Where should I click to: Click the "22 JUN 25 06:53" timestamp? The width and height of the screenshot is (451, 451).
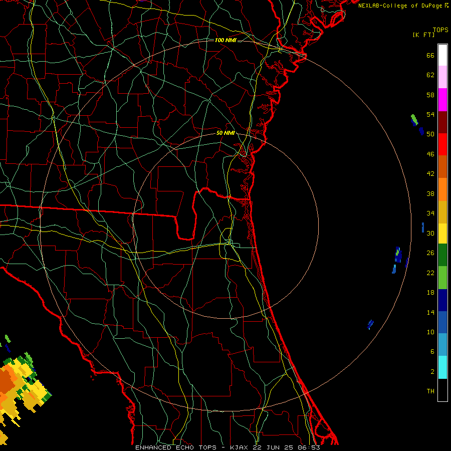pyautogui.click(x=287, y=447)
